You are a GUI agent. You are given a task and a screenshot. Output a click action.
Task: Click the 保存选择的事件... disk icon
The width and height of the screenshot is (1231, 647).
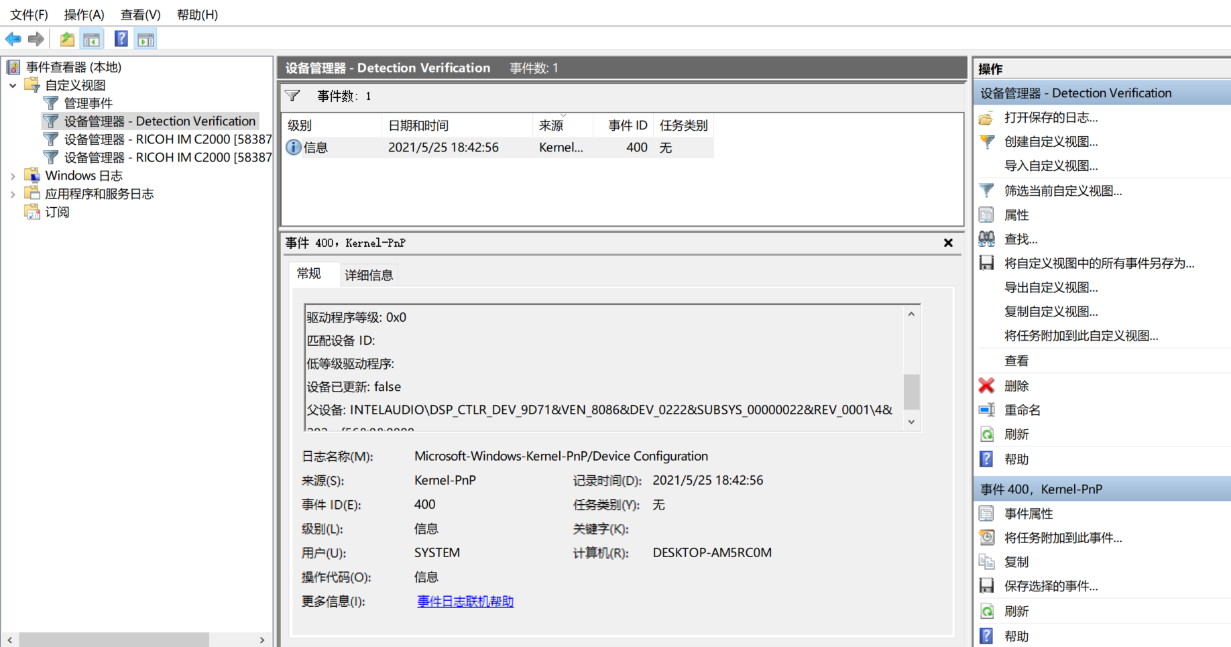[986, 586]
